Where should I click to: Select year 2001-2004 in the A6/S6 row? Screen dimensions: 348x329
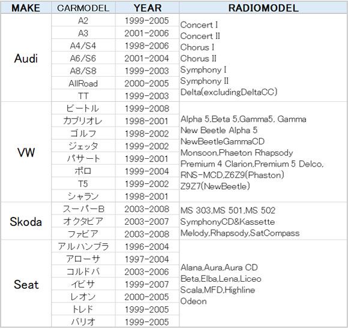pyautogui.click(x=148, y=58)
